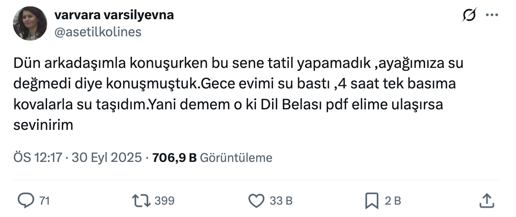Screen dimensions: 516x217
Task: Select the Görüntüleme label
Action: pos(236,158)
